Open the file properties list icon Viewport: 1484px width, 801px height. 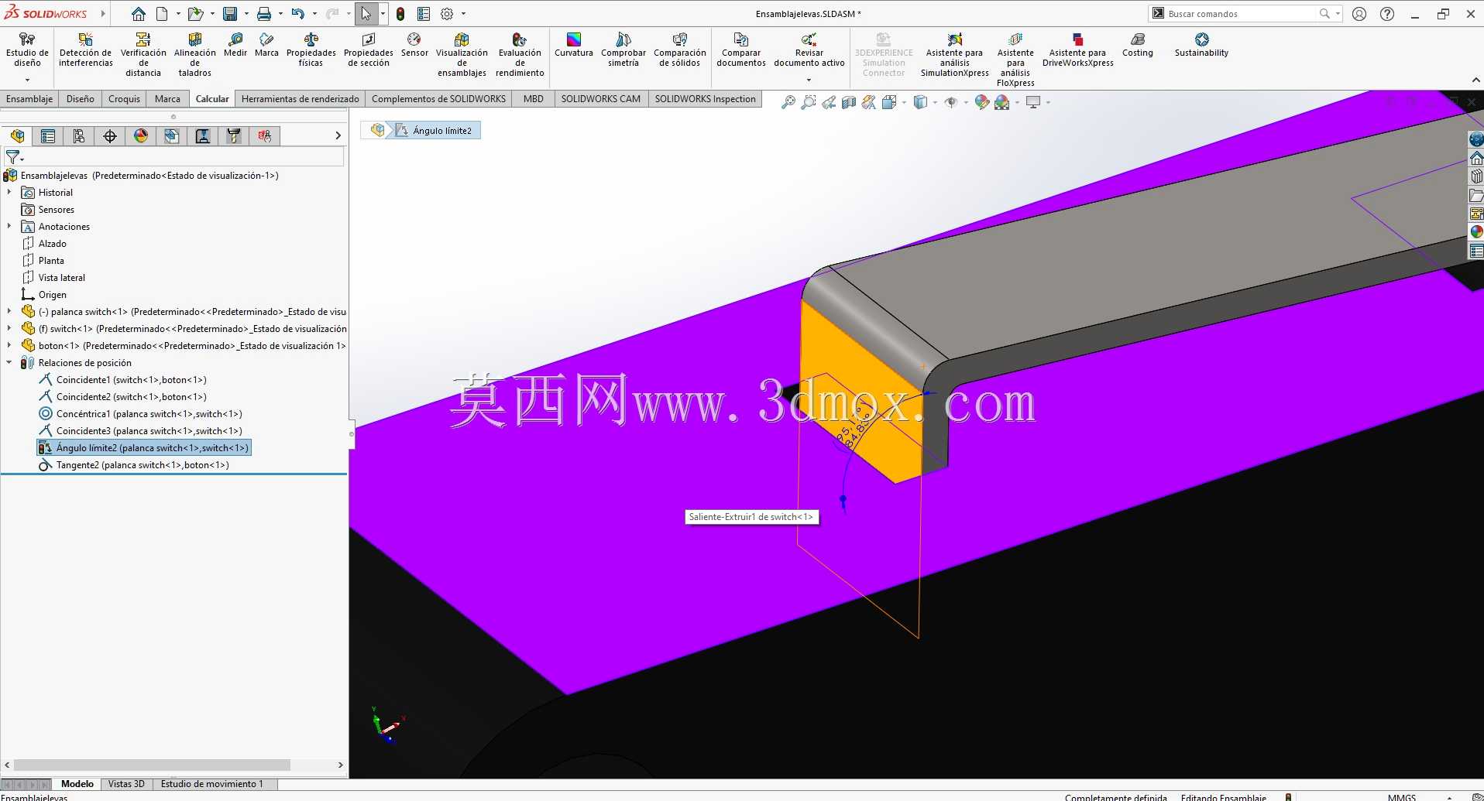click(x=424, y=14)
